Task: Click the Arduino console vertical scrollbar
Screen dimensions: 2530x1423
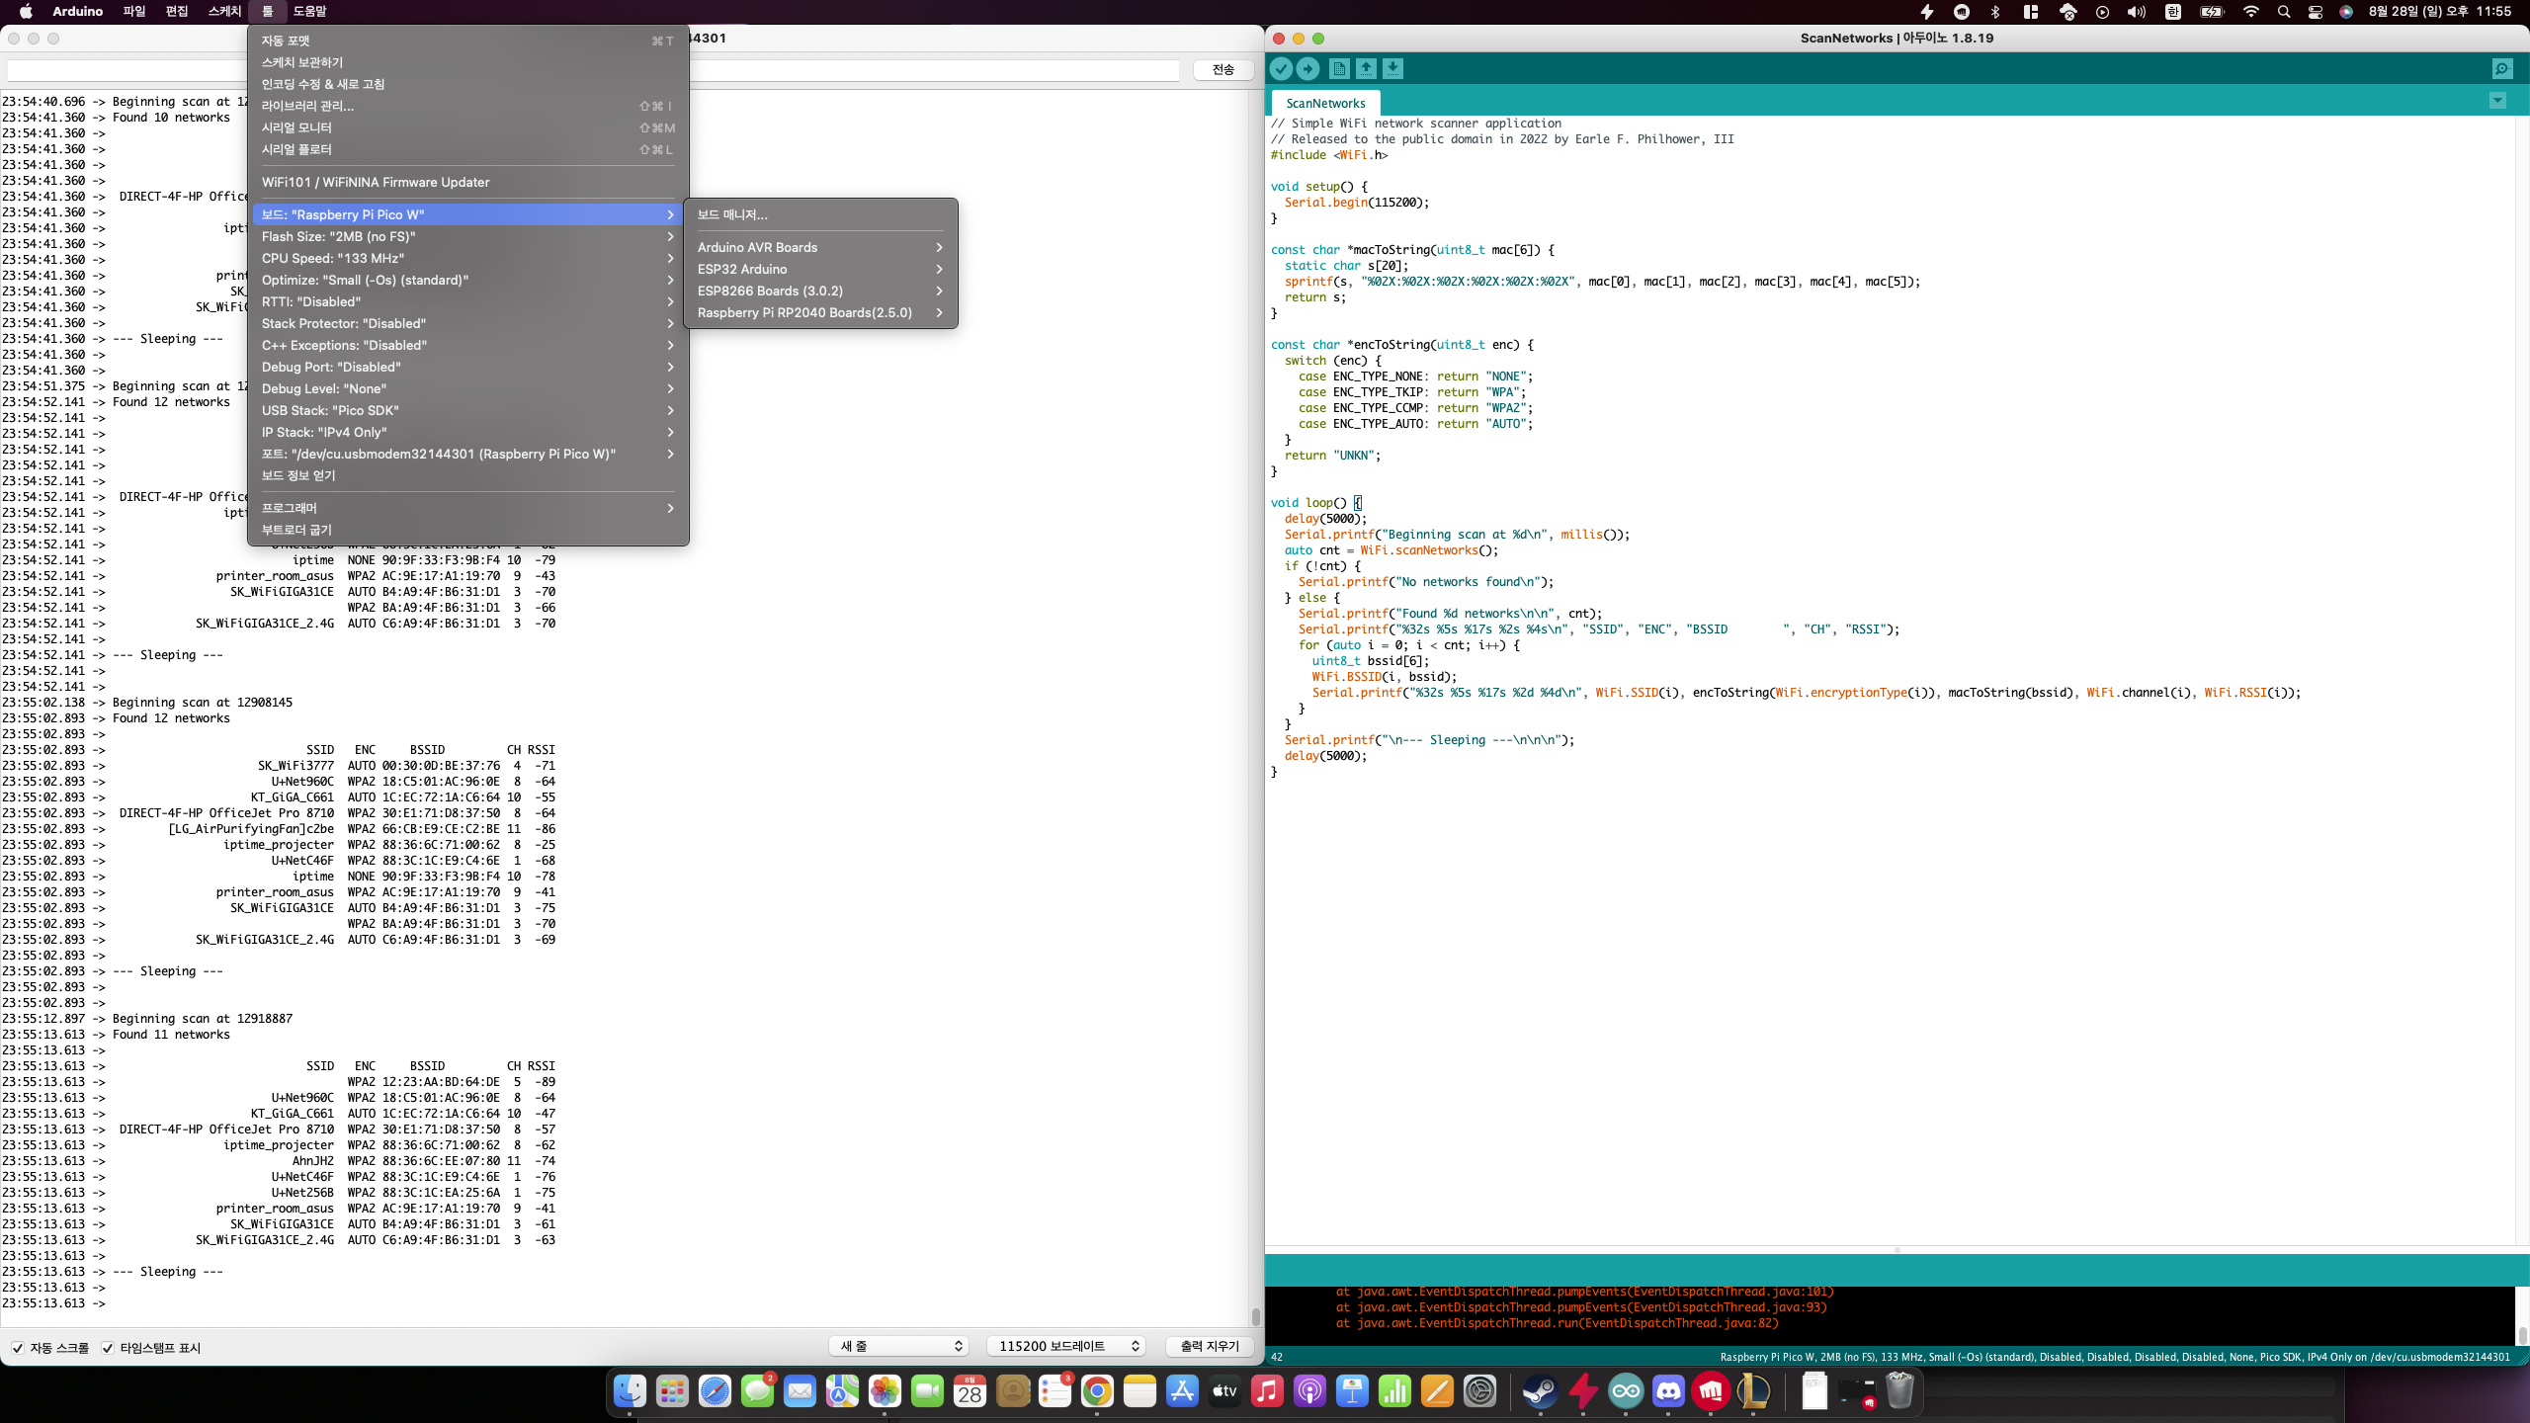Action: 2522,1335
